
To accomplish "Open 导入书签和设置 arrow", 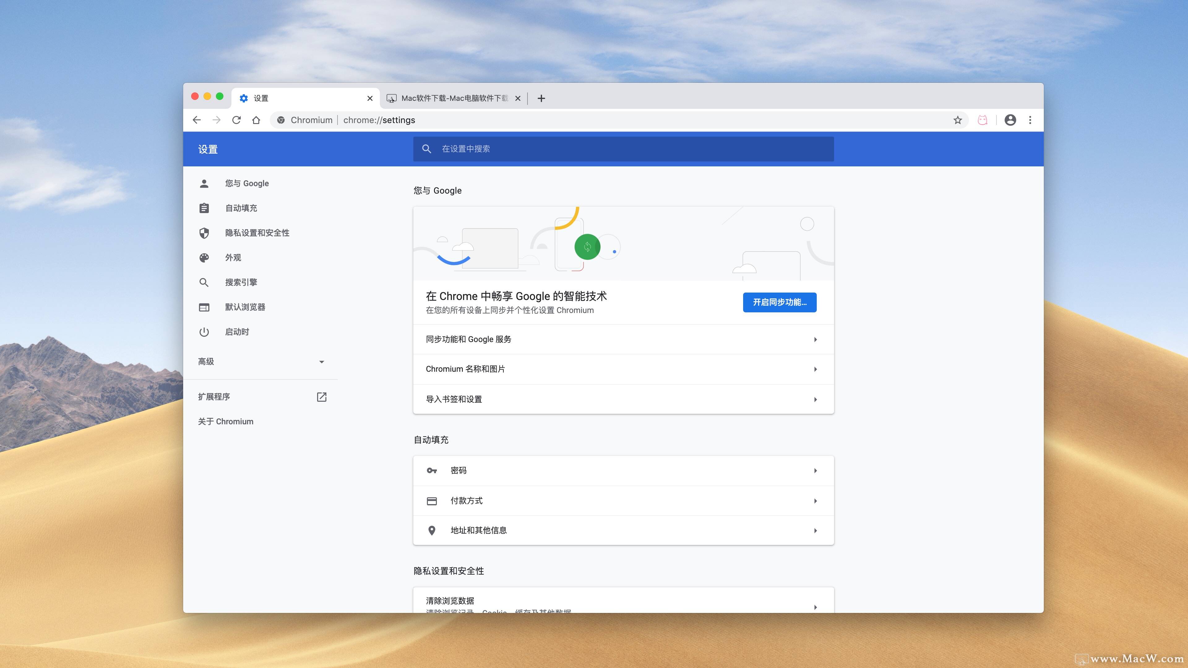I will [816, 400].
